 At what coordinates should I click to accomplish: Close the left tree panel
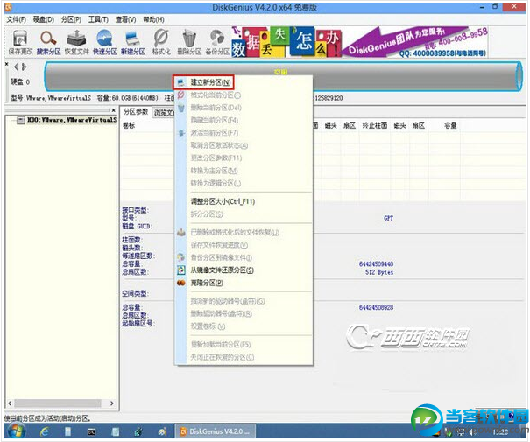[x=114, y=110]
